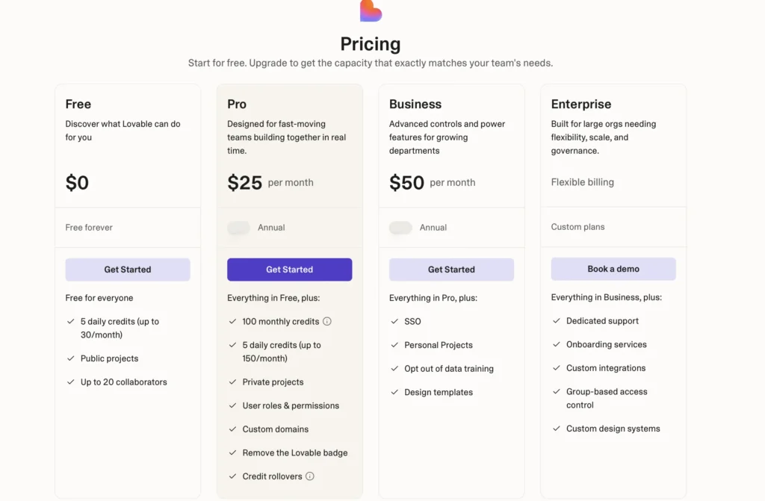Click checkmark beside Custom design systems

557,429
